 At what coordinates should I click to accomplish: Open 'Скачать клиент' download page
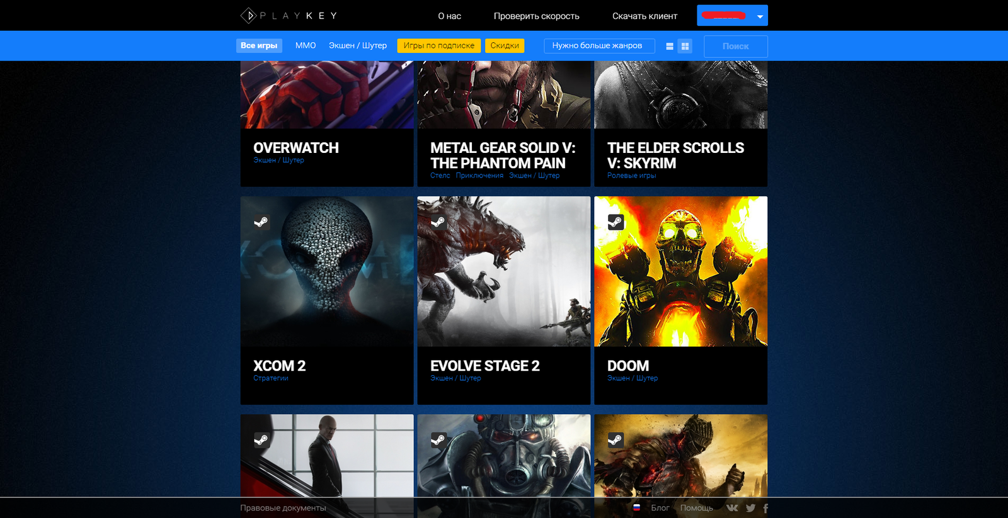click(x=645, y=16)
